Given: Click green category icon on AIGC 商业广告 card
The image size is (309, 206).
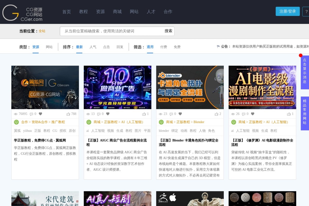Looking at the screenshot, I should click(x=89, y=122).
